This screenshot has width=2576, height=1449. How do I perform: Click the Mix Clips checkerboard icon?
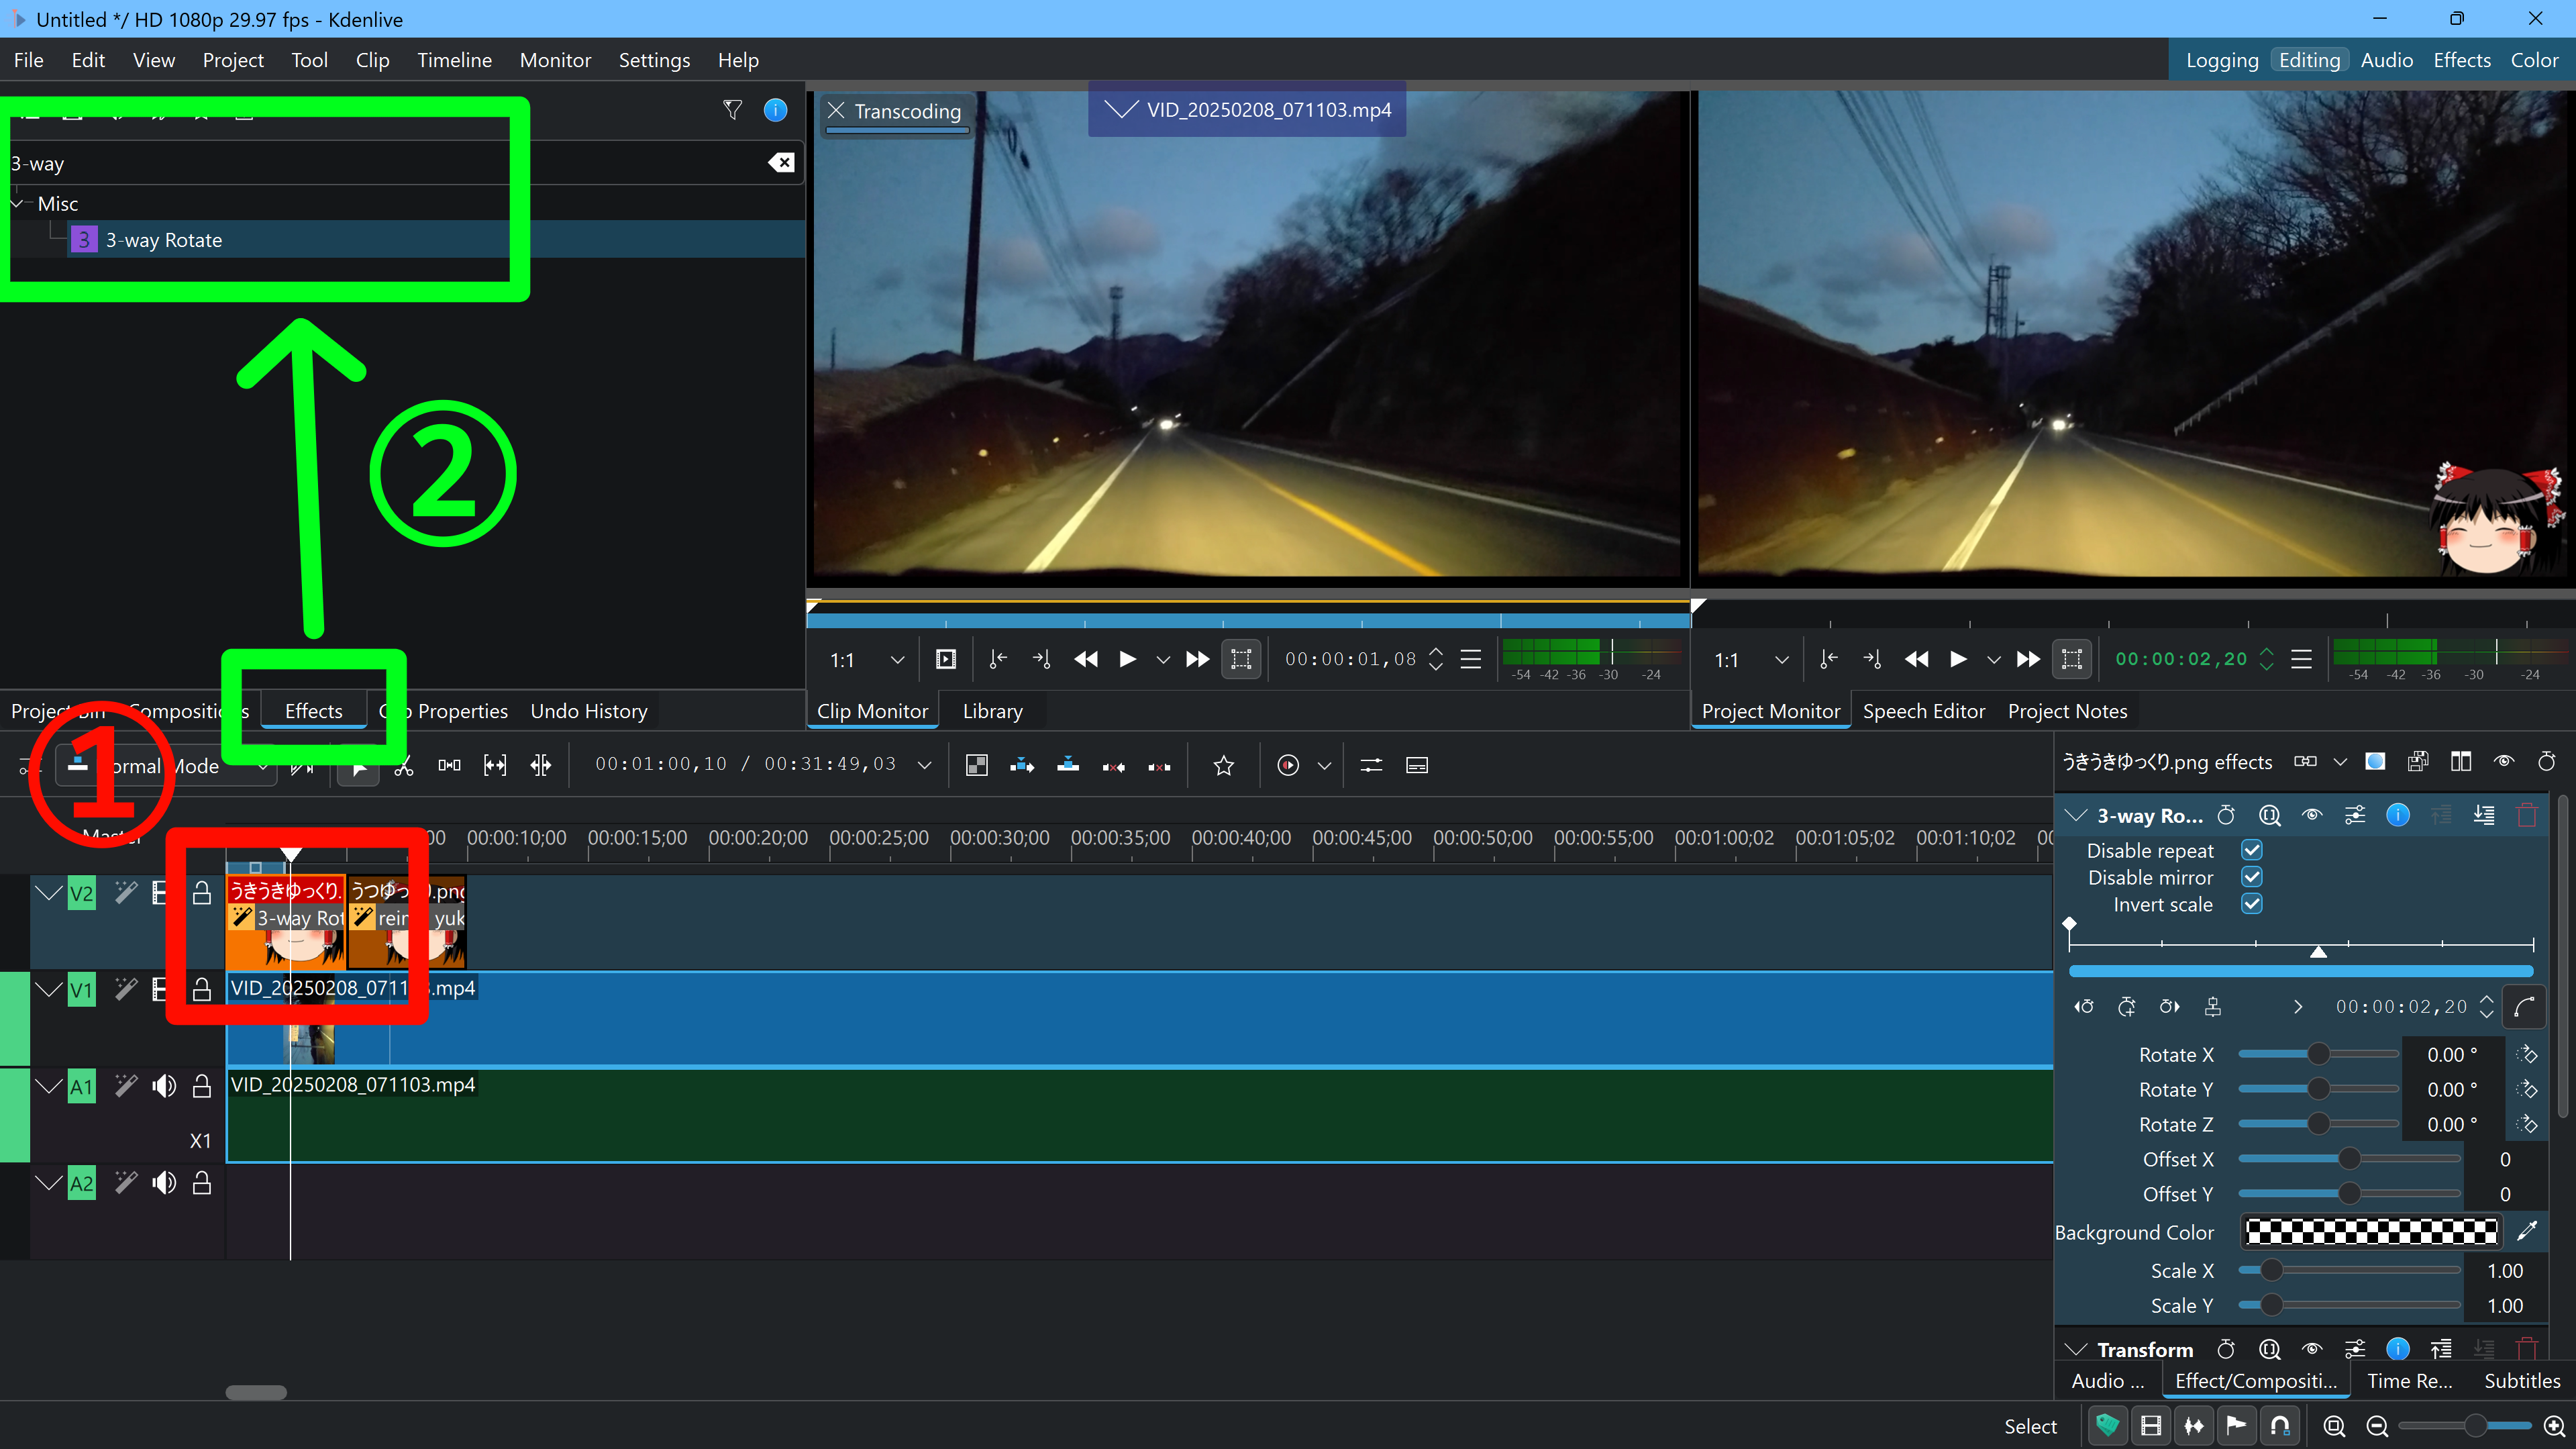click(977, 766)
